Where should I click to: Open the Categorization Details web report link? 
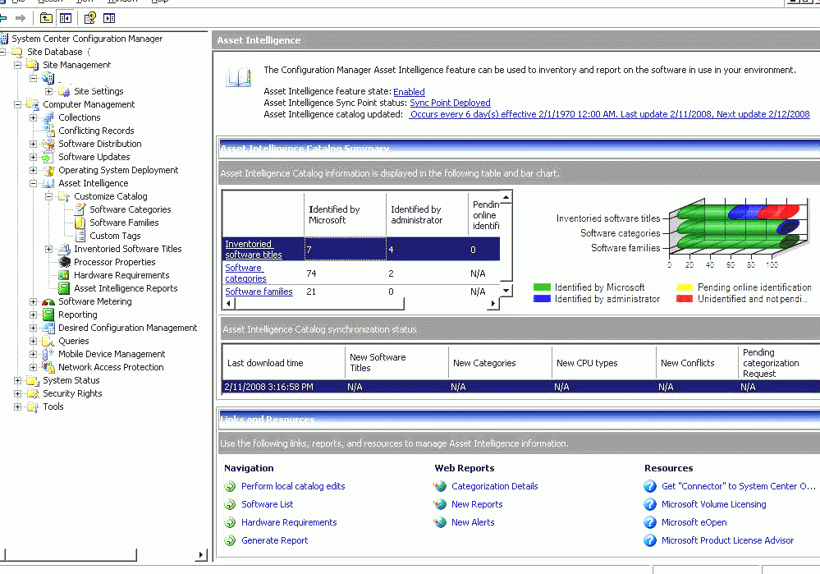pos(495,486)
